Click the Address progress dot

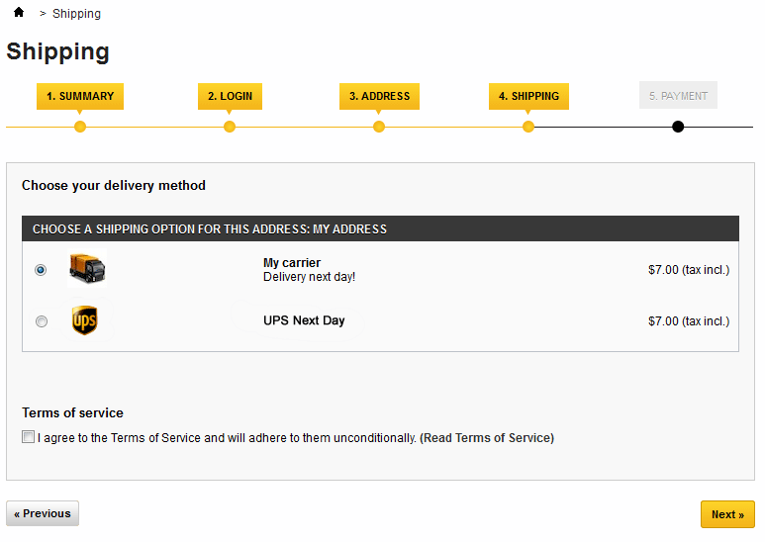379,127
